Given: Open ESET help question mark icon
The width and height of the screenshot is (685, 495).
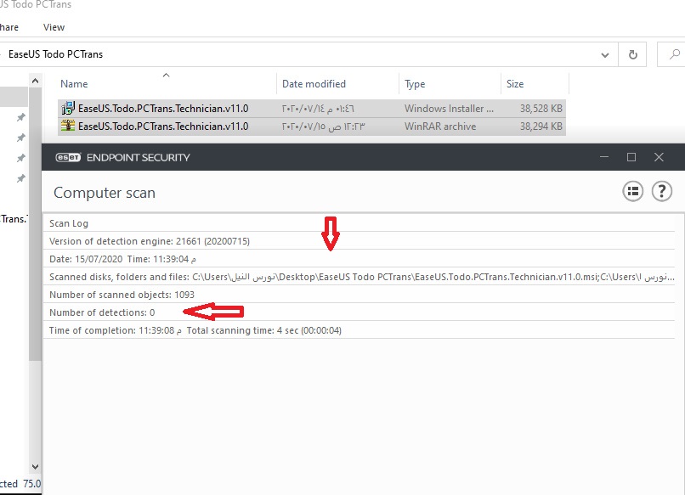Looking at the screenshot, I should point(662,192).
